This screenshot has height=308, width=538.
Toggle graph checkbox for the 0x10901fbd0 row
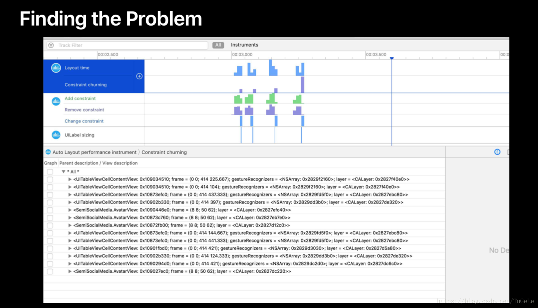point(50,249)
